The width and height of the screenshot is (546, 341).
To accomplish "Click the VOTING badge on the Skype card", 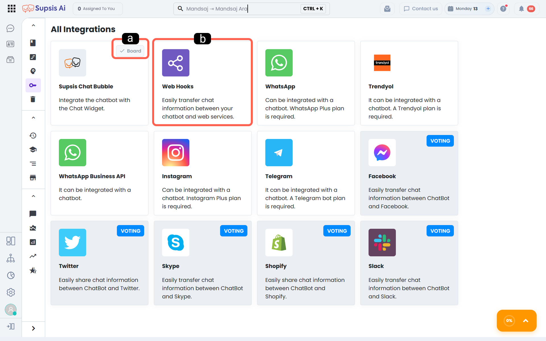I will tap(234, 231).
